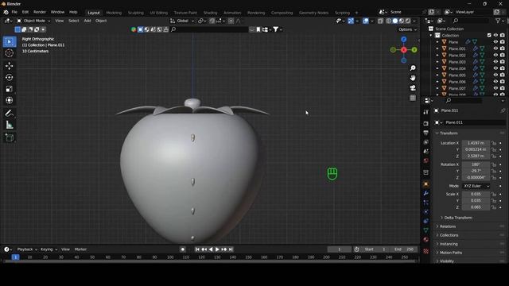Open the Tool properties tab
Viewport: 509px width, 286px height.
[x=426, y=112]
